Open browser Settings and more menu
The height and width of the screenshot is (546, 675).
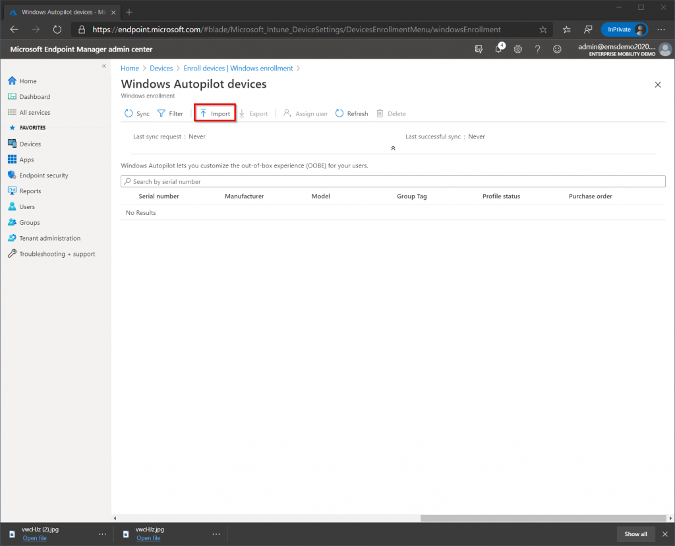[661, 29]
